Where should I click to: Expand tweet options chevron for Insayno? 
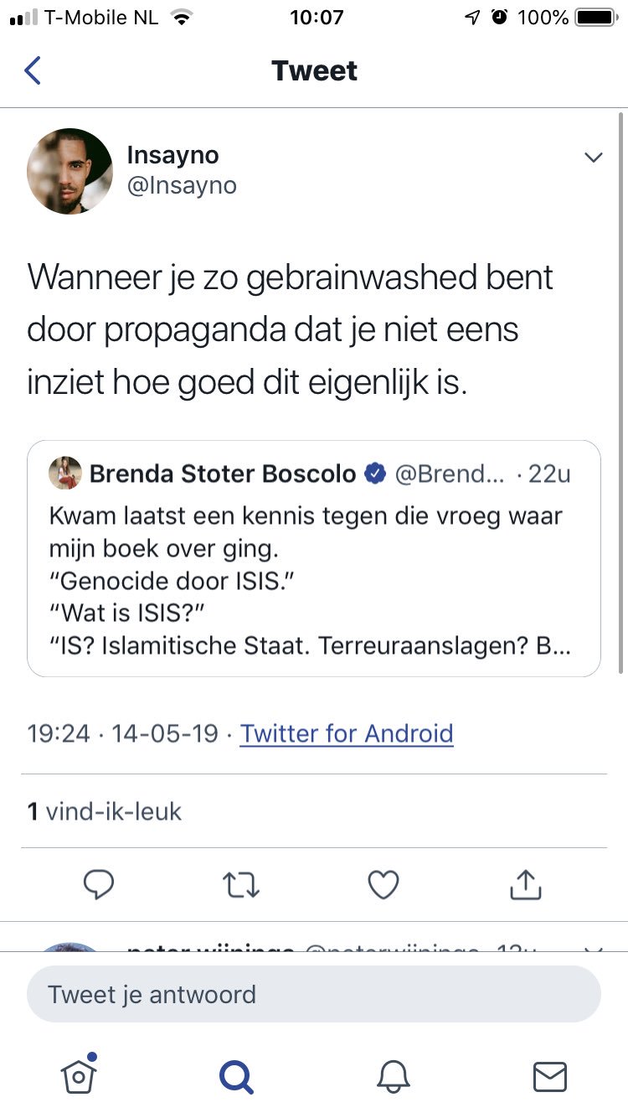594,158
